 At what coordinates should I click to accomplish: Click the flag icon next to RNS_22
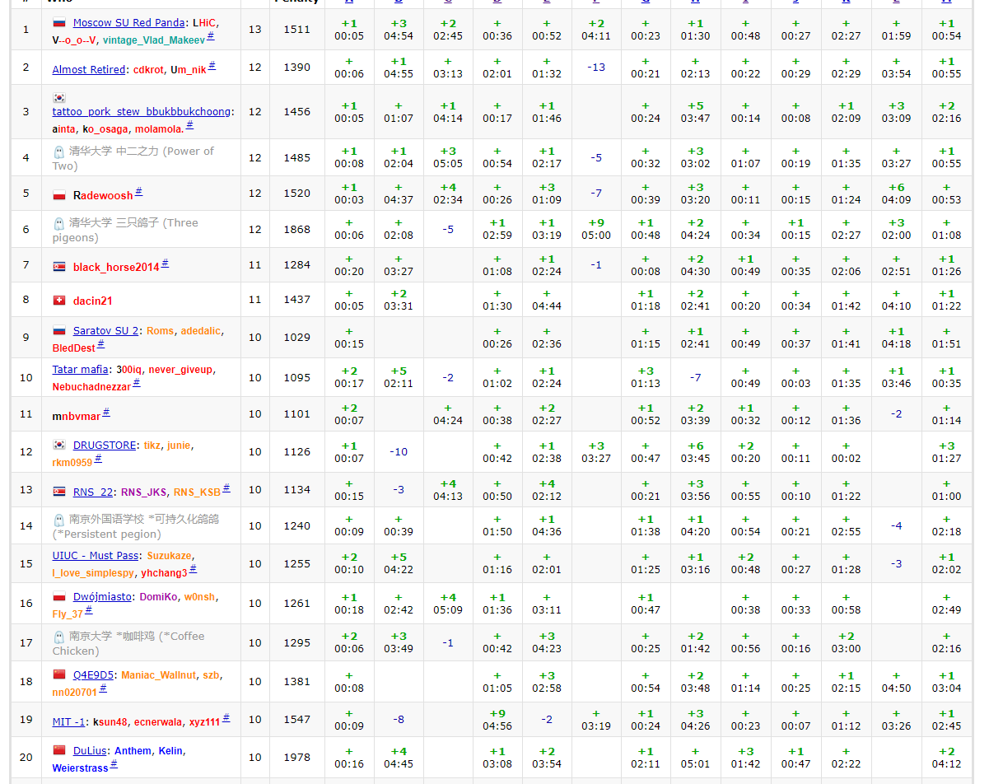(x=59, y=492)
